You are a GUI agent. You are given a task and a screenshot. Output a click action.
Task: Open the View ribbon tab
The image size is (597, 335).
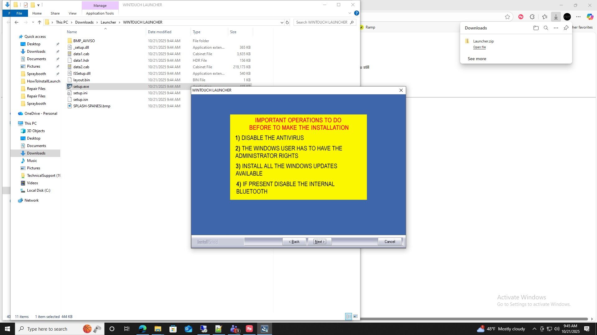coord(72,13)
